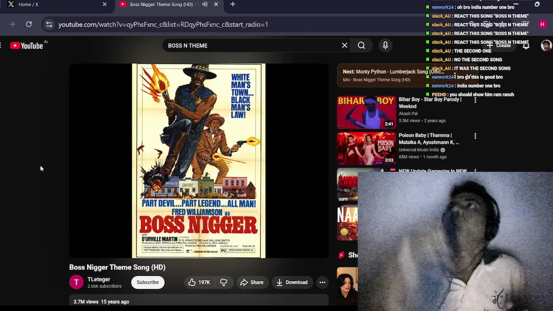Dislike the video with the thumbs-down button
This screenshot has height=311, width=553.
pyautogui.click(x=223, y=282)
